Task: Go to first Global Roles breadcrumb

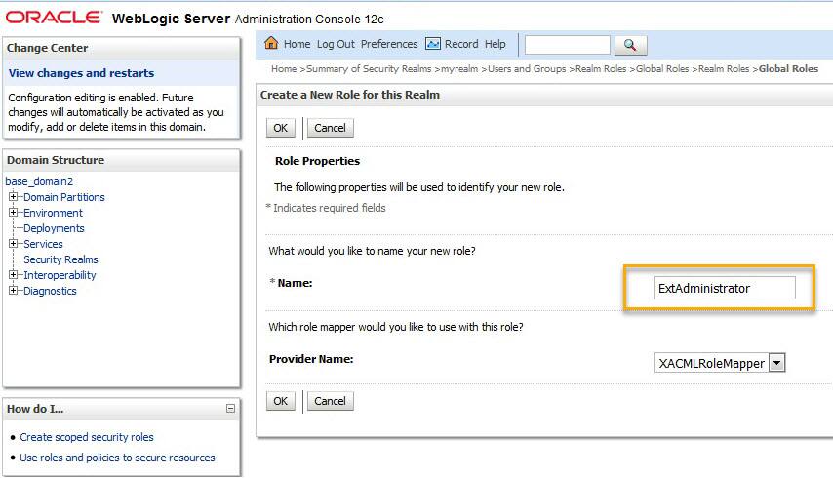Action: (x=662, y=69)
